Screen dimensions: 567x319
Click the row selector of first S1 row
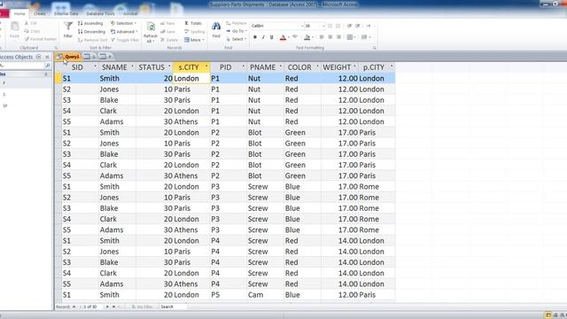pyautogui.click(x=58, y=79)
